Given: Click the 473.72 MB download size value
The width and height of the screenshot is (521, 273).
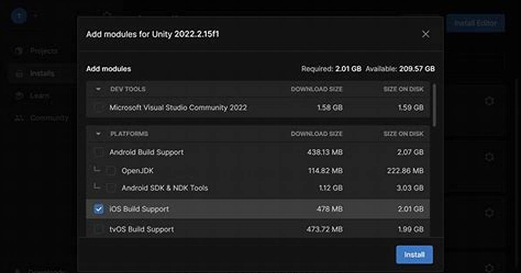Looking at the screenshot, I should 324,229.
